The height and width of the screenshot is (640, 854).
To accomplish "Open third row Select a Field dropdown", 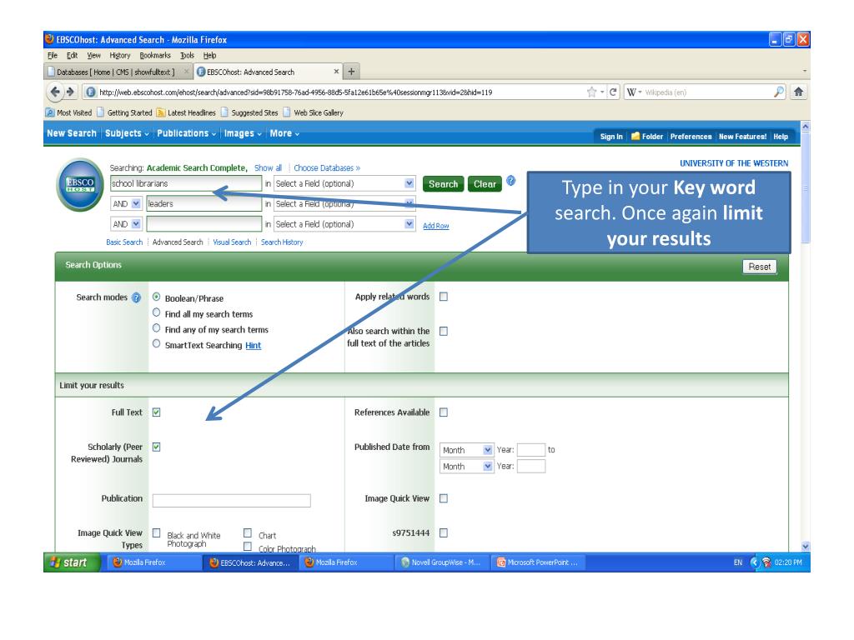I will (x=344, y=224).
